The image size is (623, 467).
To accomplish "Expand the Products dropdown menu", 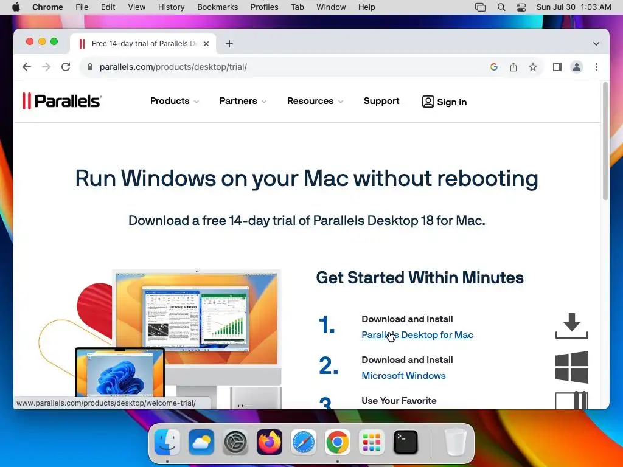I will pyautogui.click(x=175, y=101).
